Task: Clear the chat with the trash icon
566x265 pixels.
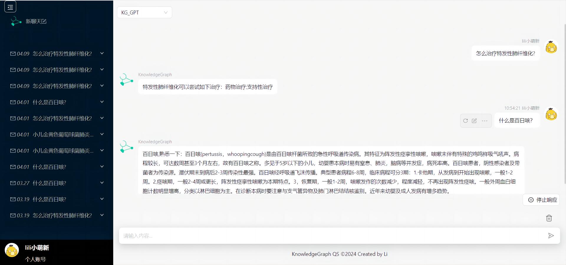Action: (549, 218)
